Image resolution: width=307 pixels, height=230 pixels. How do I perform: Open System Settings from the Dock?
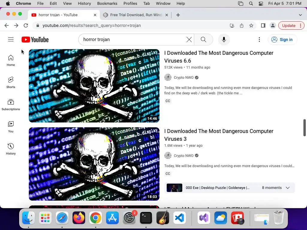(129, 218)
